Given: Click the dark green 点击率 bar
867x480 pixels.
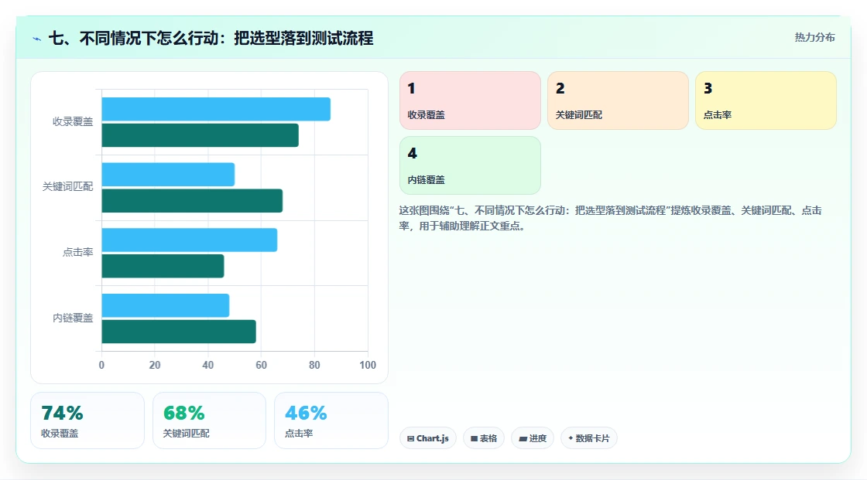Looking at the screenshot, I should (163, 266).
